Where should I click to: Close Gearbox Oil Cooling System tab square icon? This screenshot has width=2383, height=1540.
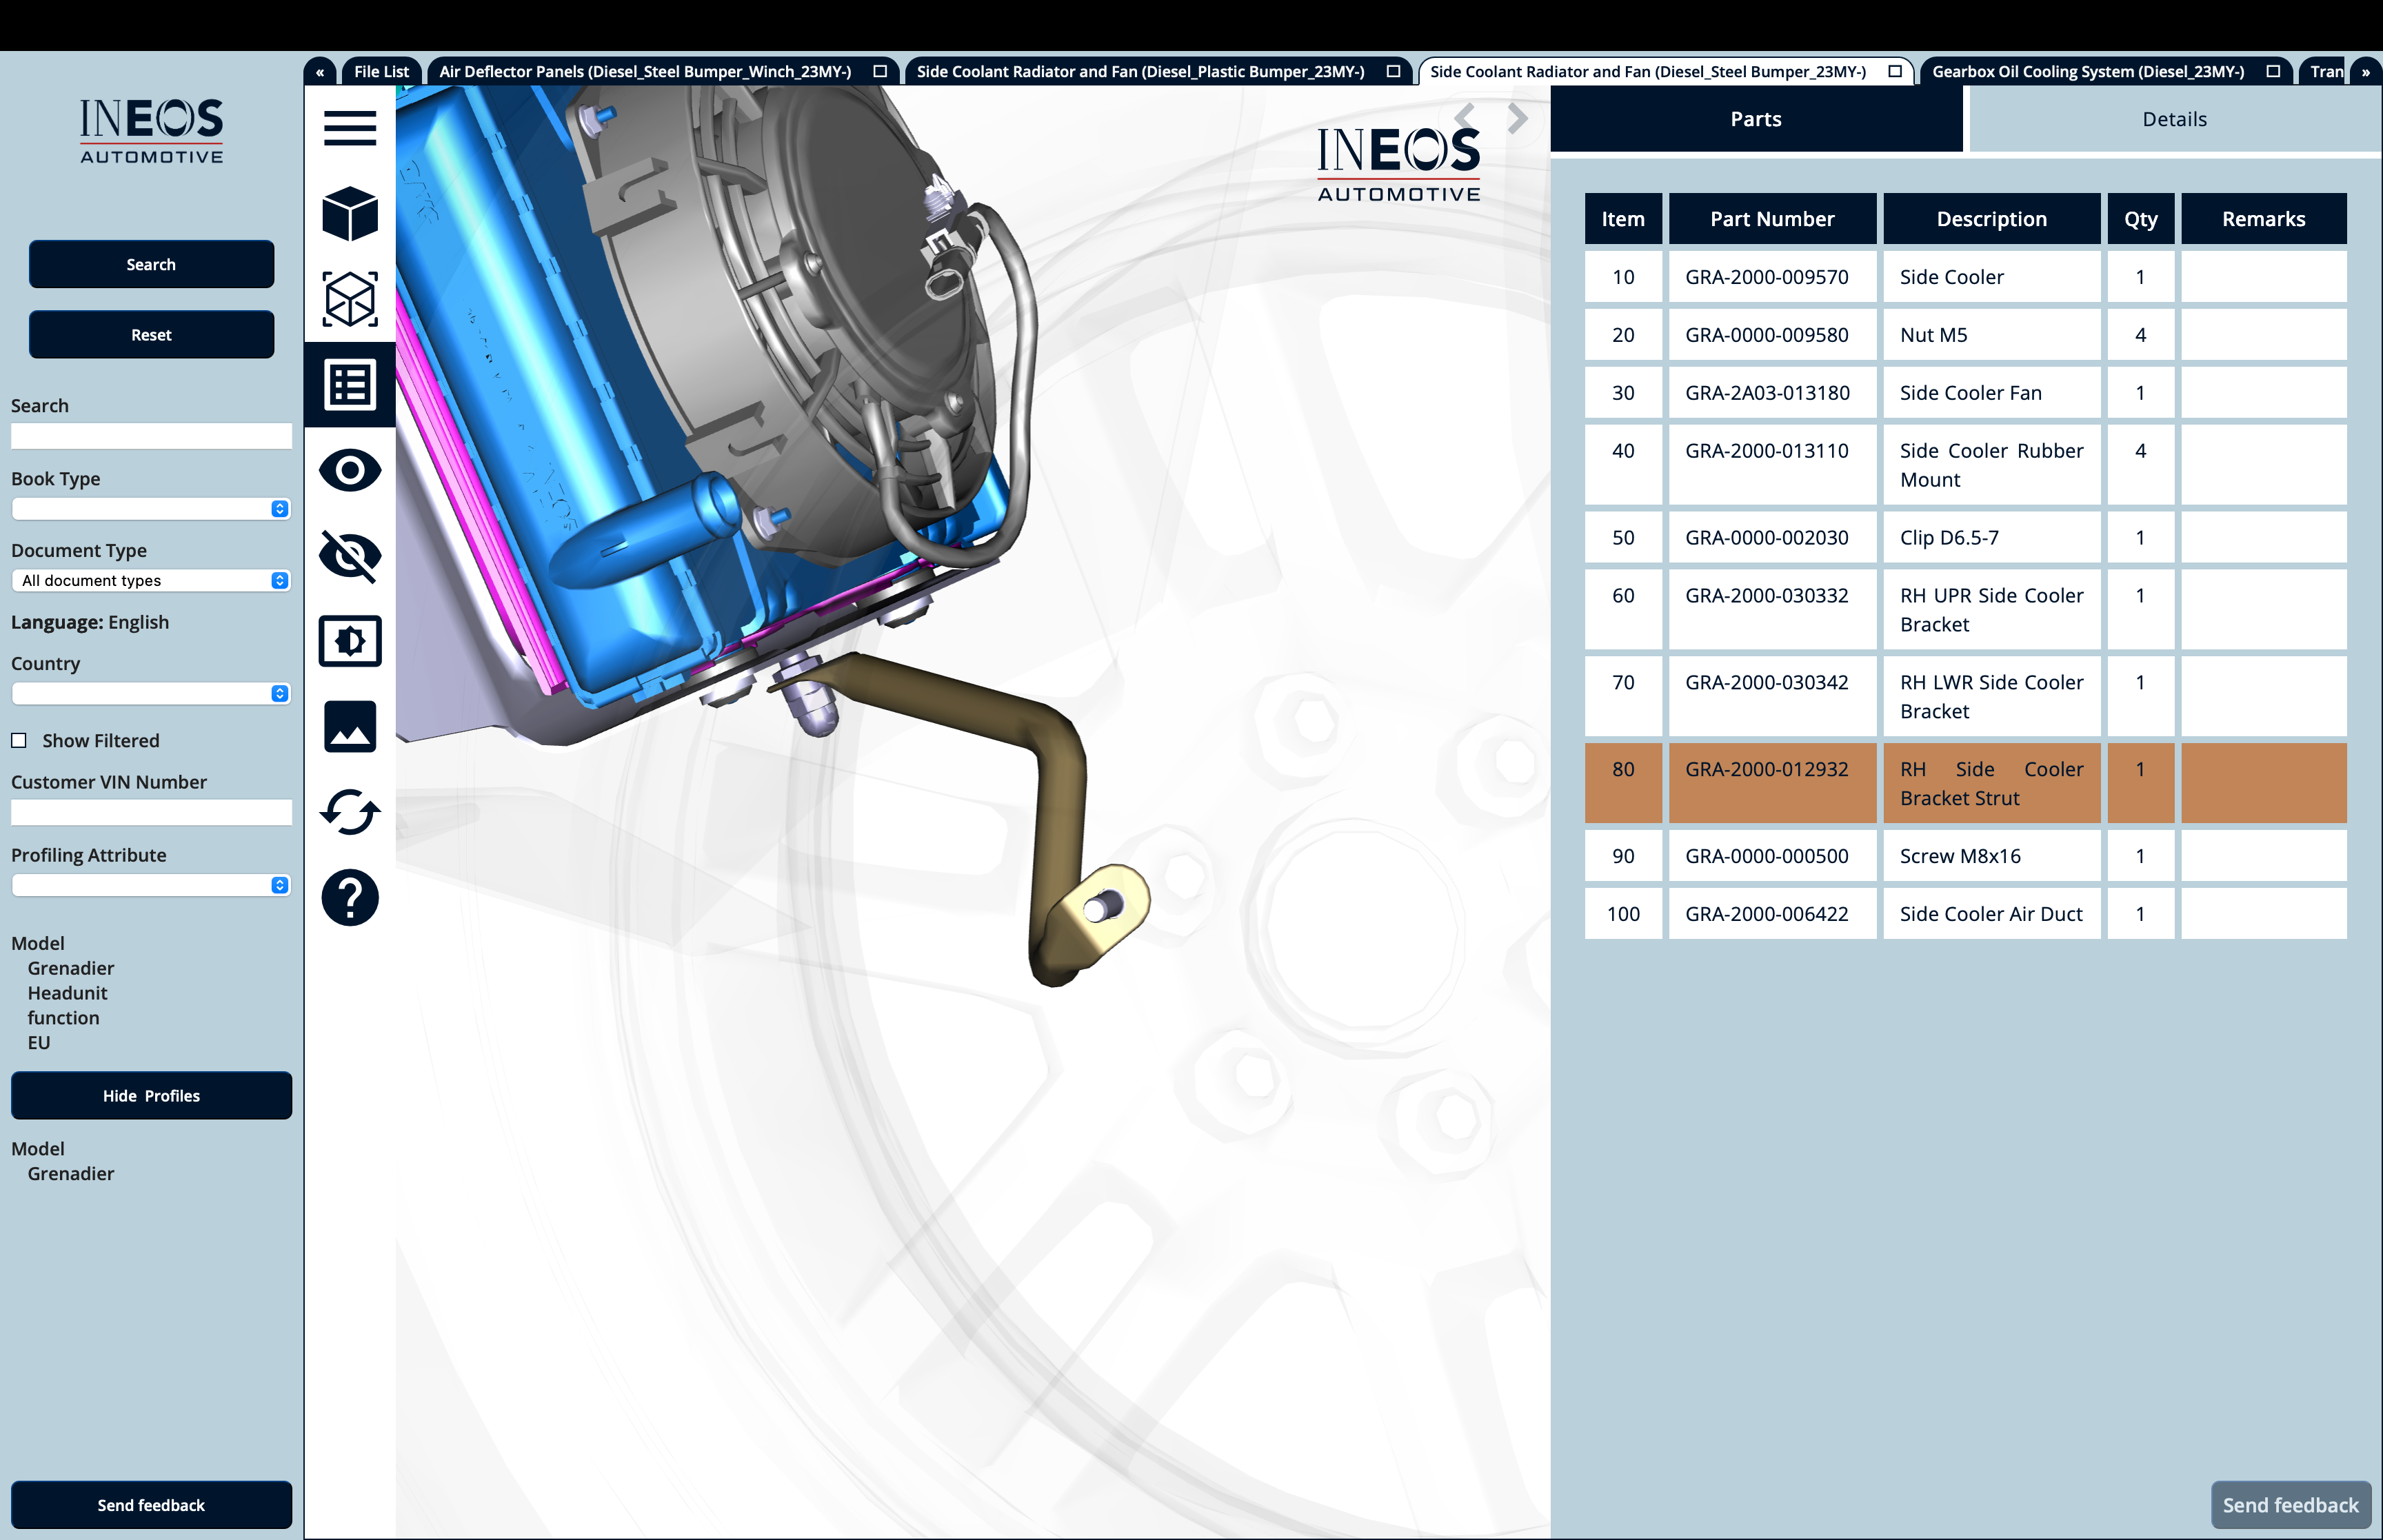[x=2272, y=71]
